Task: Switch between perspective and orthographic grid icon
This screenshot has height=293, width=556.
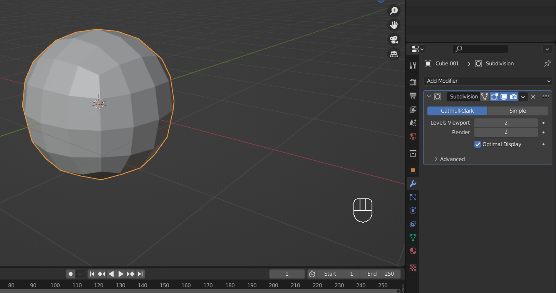Action: 394,54
